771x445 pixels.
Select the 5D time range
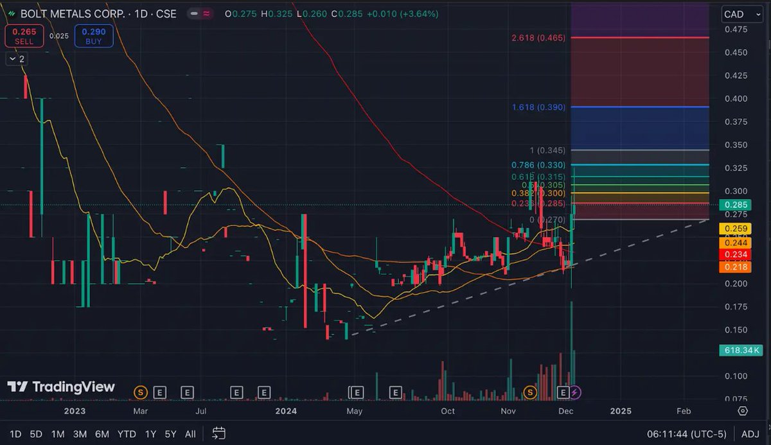pos(36,434)
